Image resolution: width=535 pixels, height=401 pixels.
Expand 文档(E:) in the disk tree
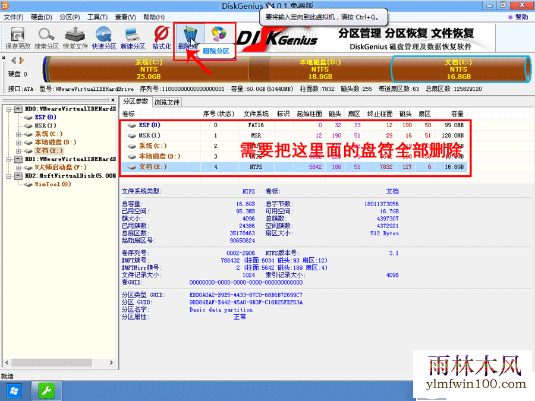click(x=18, y=151)
